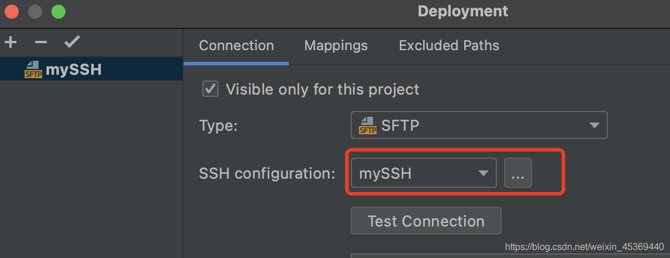Image resolution: width=670 pixels, height=258 pixels.
Task: Click the SSH configuration label text
Action: click(267, 173)
